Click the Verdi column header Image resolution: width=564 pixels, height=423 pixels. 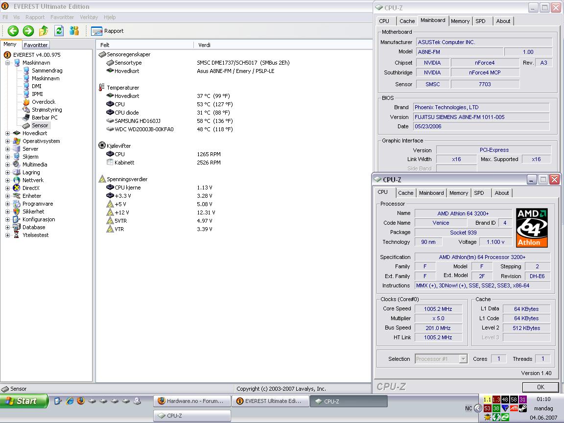pos(282,45)
